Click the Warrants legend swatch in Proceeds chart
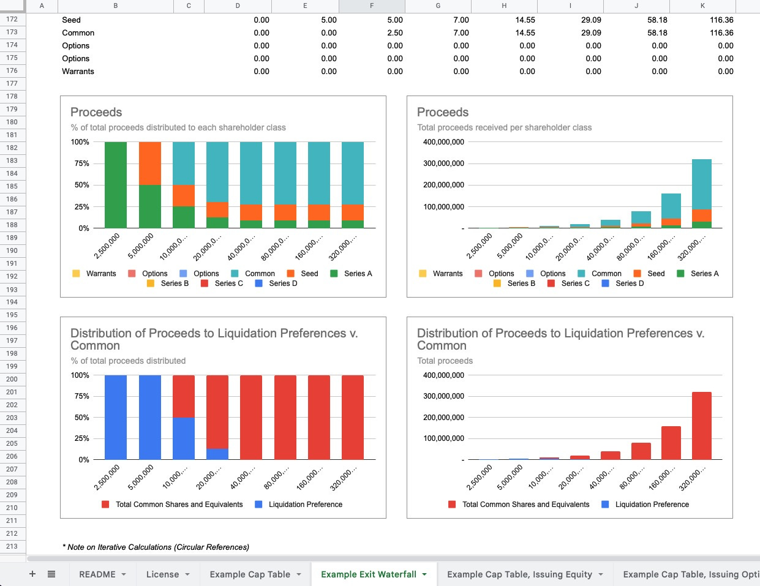This screenshot has width=760, height=586. click(x=76, y=273)
